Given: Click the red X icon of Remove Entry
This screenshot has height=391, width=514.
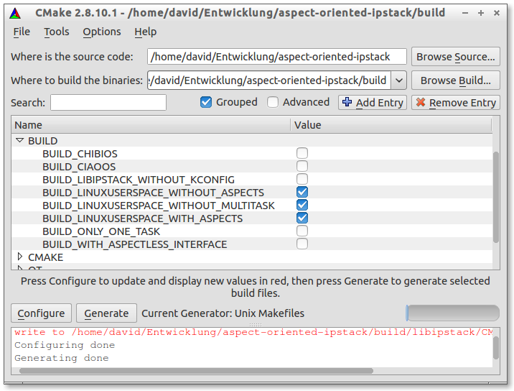Looking at the screenshot, I should pos(421,103).
